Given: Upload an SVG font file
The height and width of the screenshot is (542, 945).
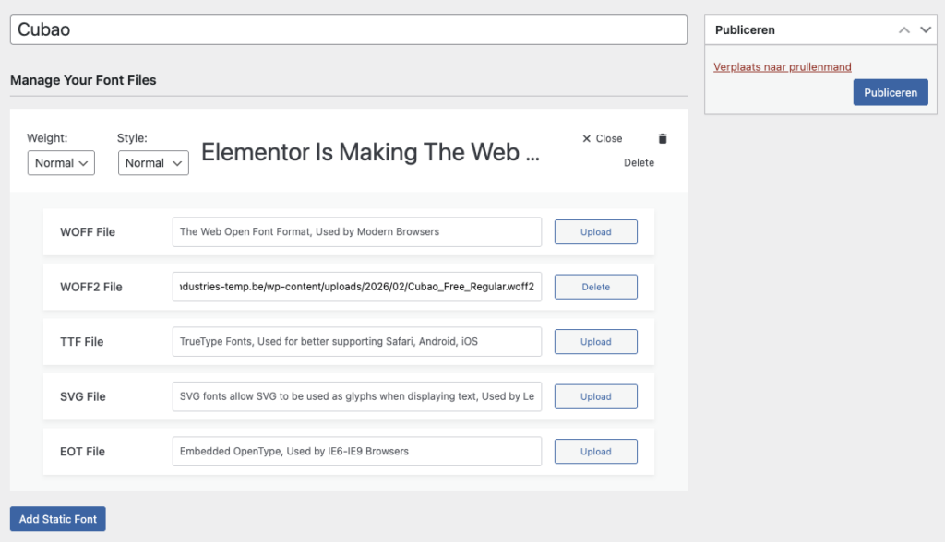Looking at the screenshot, I should 595,396.
